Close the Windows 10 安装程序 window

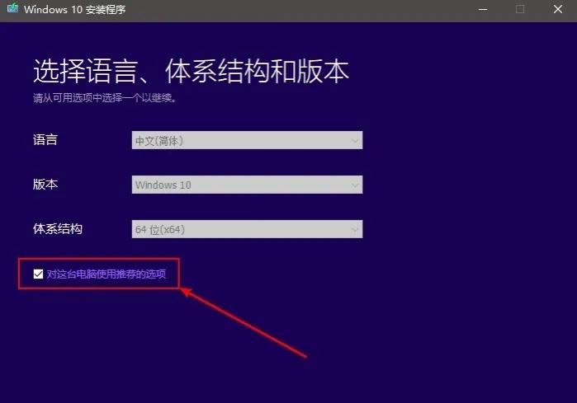coord(558,9)
